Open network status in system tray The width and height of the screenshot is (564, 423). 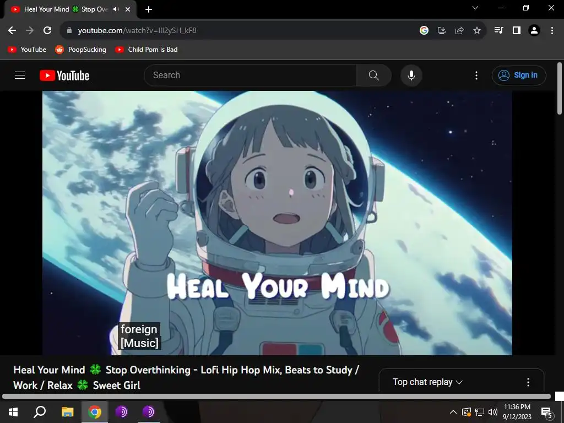[x=480, y=412]
